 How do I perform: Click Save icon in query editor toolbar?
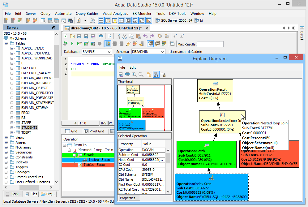(x=79, y=37)
